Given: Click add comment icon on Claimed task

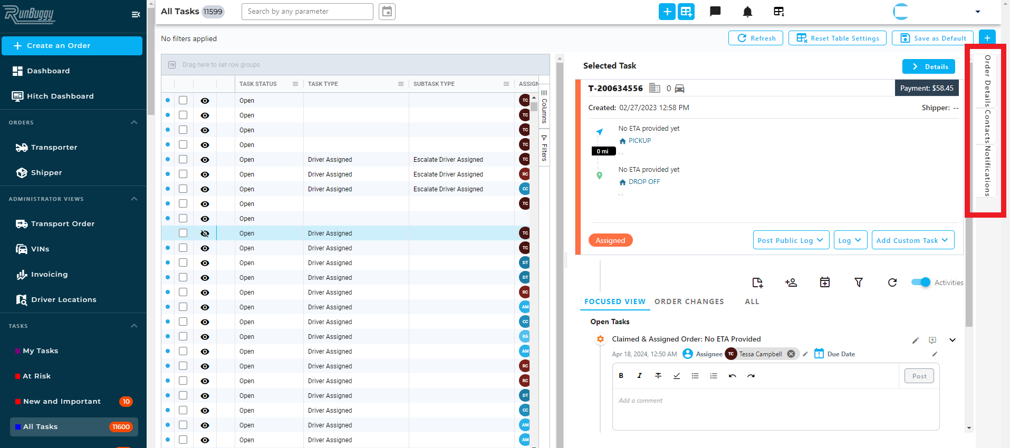Looking at the screenshot, I should click(x=932, y=340).
